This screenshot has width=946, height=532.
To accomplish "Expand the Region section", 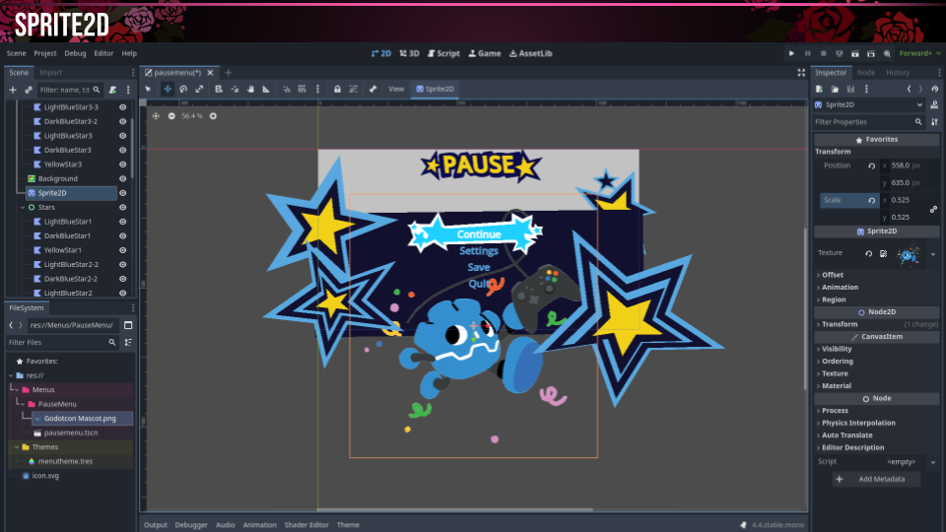I will point(876,299).
